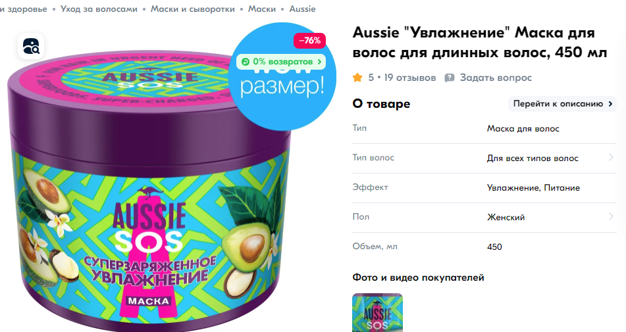The width and height of the screenshot is (626, 332).
Task: Go to Маски и сыворотки breadcrumb
Action: point(193,9)
